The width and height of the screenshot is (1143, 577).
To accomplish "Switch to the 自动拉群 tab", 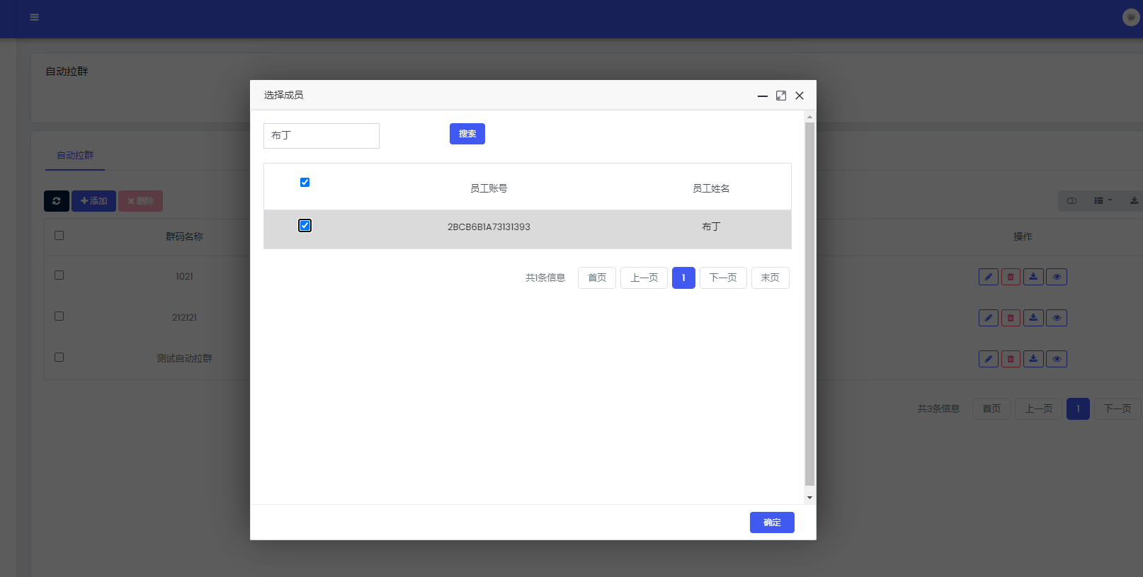I will 75,156.
